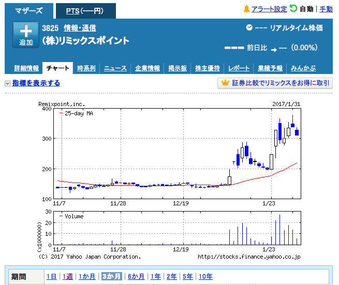Open the 掲示板 tab

coord(178,68)
